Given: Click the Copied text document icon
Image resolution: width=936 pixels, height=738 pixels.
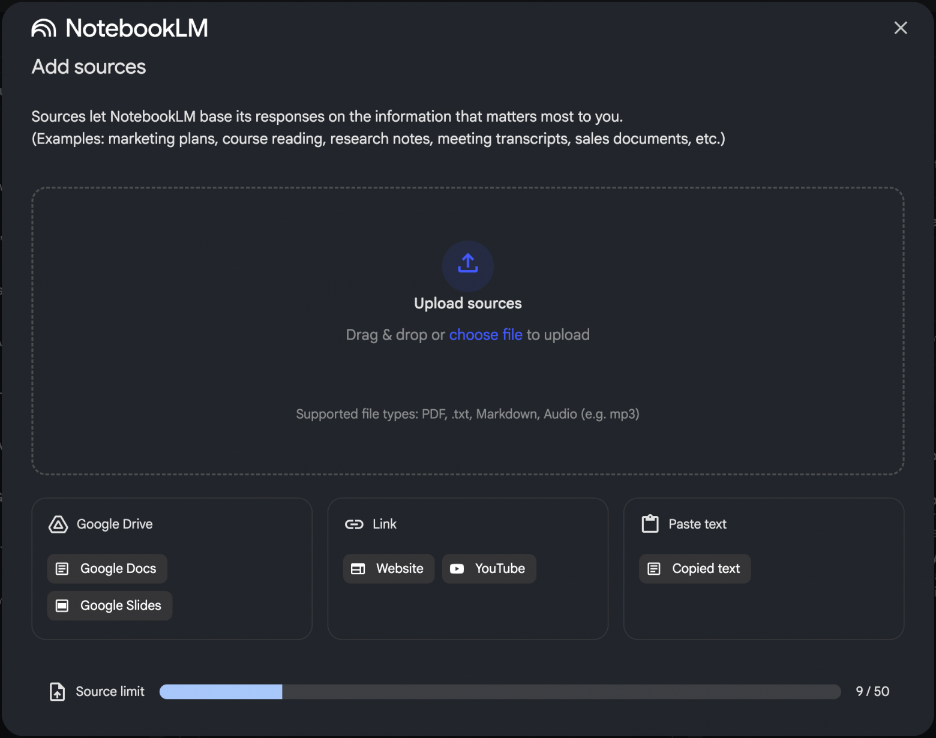Looking at the screenshot, I should tap(654, 569).
